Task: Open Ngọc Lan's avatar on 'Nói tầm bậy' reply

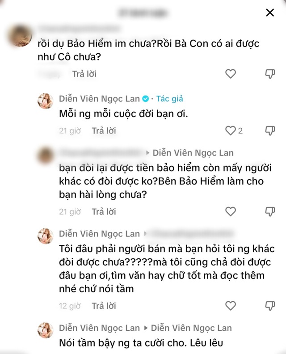Action: [x=46, y=330]
